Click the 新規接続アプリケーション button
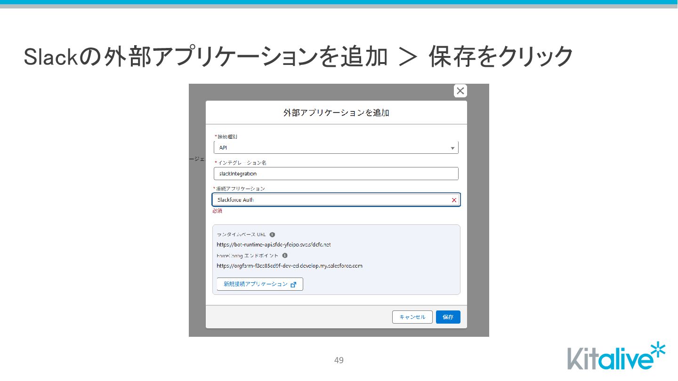The width and height of the screenshot is (678, 381). [260, 284]
